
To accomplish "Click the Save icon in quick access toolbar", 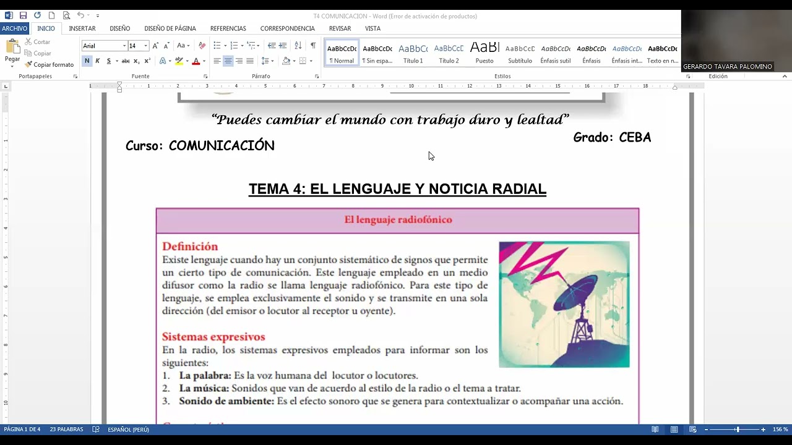I will (x=23, y=15).
